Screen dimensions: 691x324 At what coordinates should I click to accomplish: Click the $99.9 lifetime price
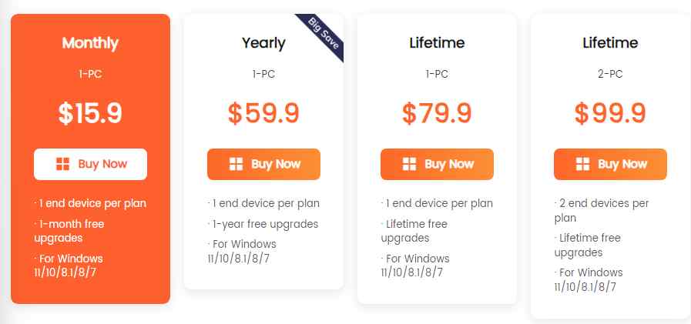pos(610,113)
